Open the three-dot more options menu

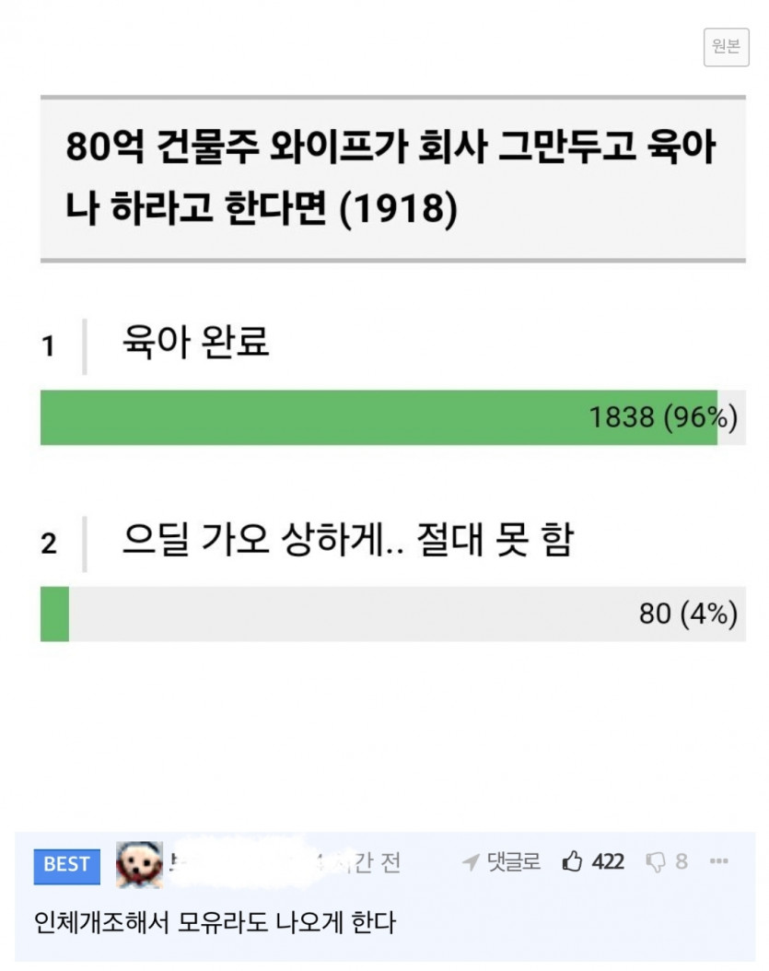(719, 862)
